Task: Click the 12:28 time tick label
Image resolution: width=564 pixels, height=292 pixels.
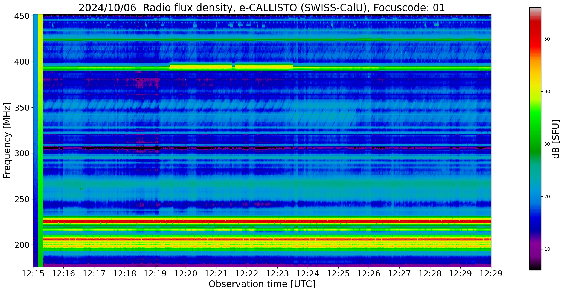Action: [430, 273]
